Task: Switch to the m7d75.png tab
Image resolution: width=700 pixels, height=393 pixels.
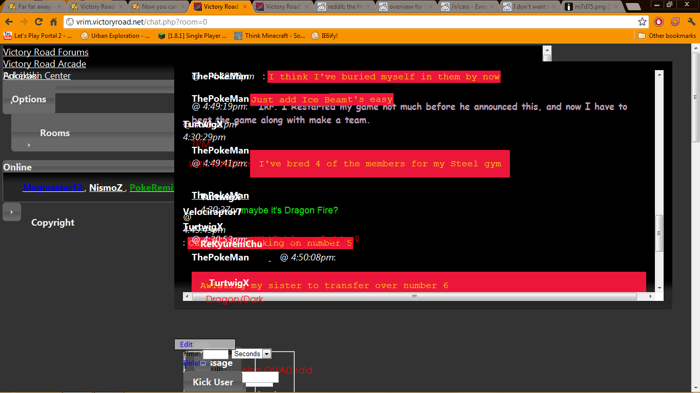Action: pos(592,7)
